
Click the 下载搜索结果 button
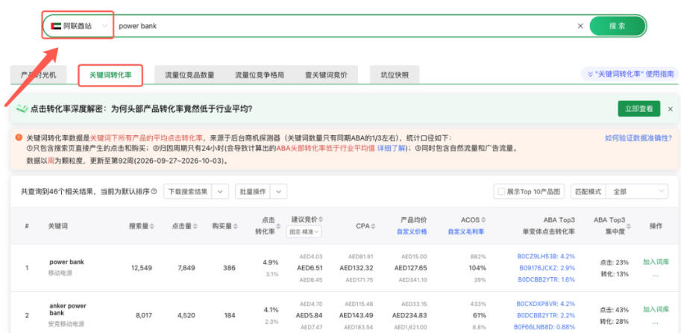[x=188, y=191]
